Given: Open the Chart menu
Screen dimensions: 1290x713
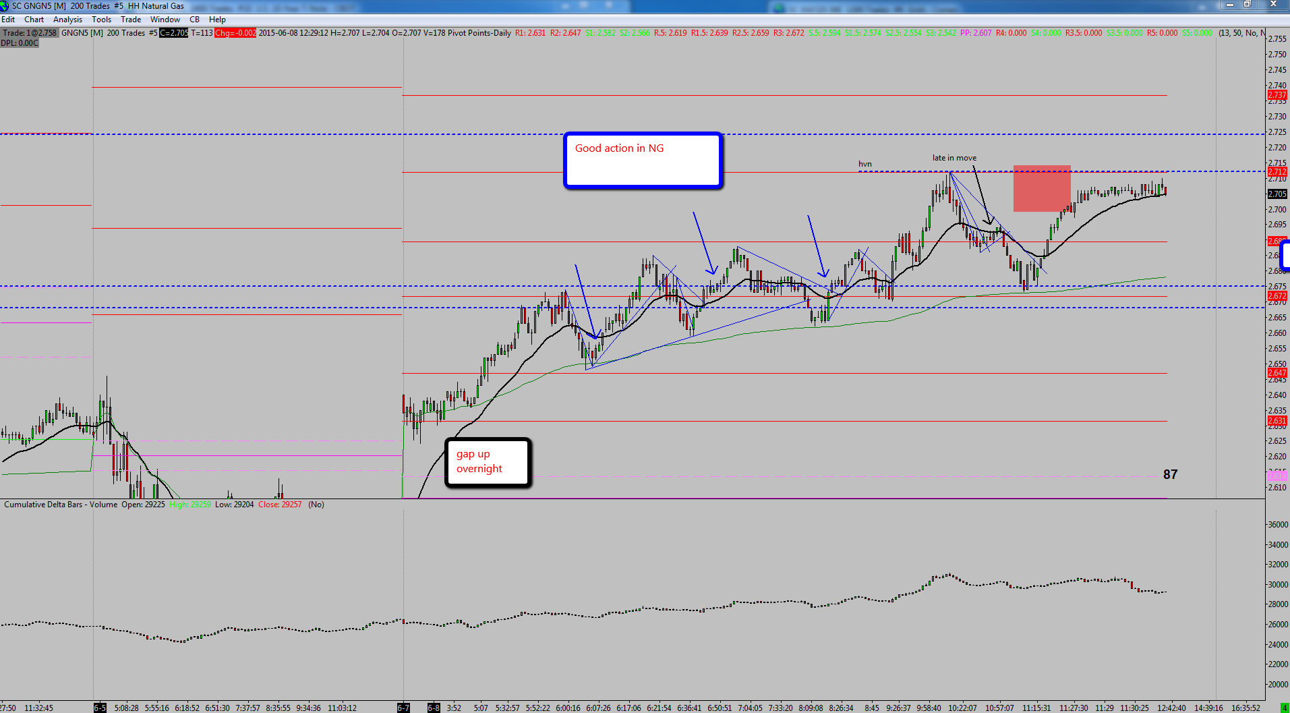Looking at the screenshot, I should pyautogui.click(x=34, y=20).
